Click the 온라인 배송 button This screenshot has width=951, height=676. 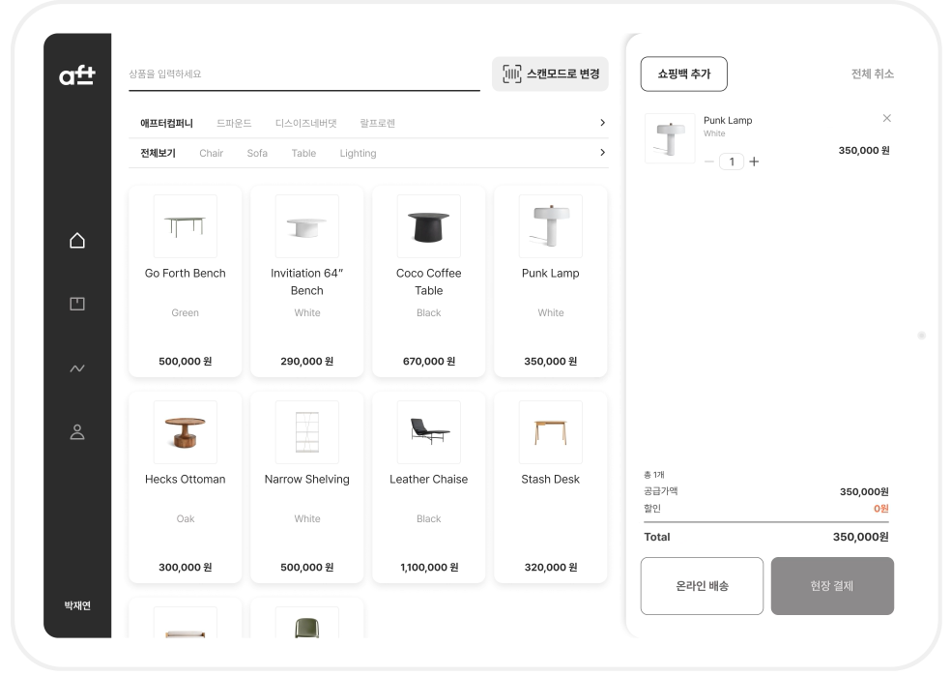click(x=702, y=586)
